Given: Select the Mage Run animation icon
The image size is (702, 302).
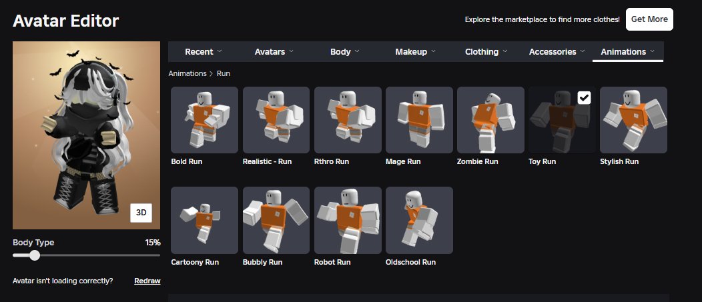Looking at the screenshot, I should [419, 120].
